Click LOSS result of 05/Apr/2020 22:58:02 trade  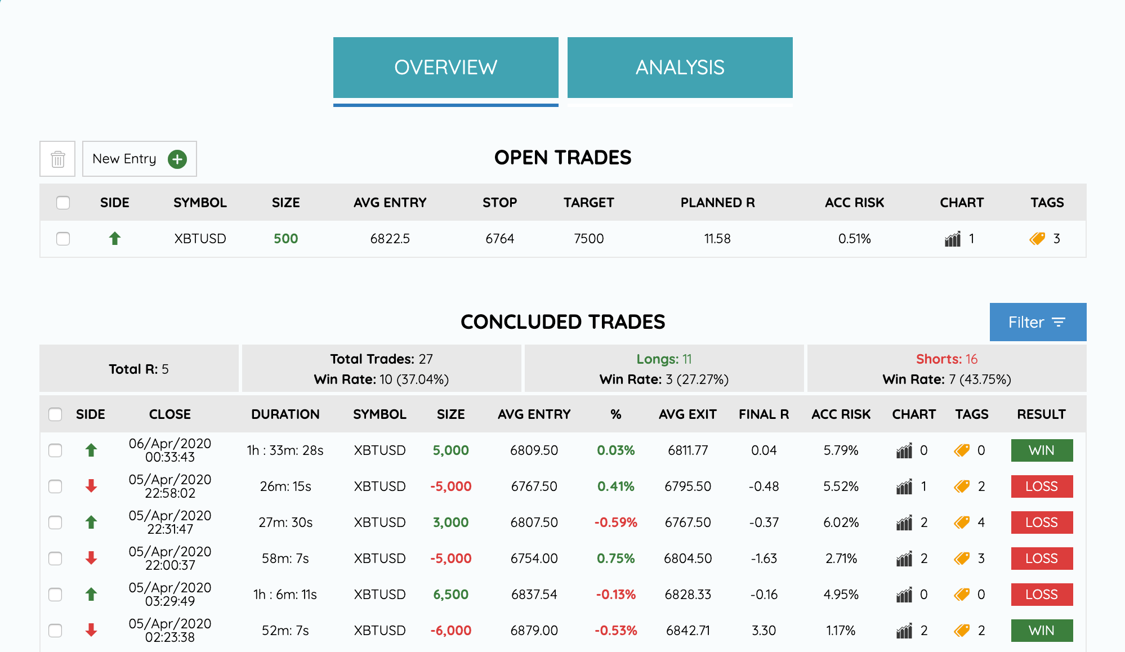tap(1042, 486)
